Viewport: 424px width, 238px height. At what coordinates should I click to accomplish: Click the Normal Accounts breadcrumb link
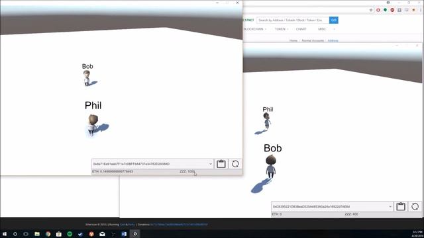point(313,41)
